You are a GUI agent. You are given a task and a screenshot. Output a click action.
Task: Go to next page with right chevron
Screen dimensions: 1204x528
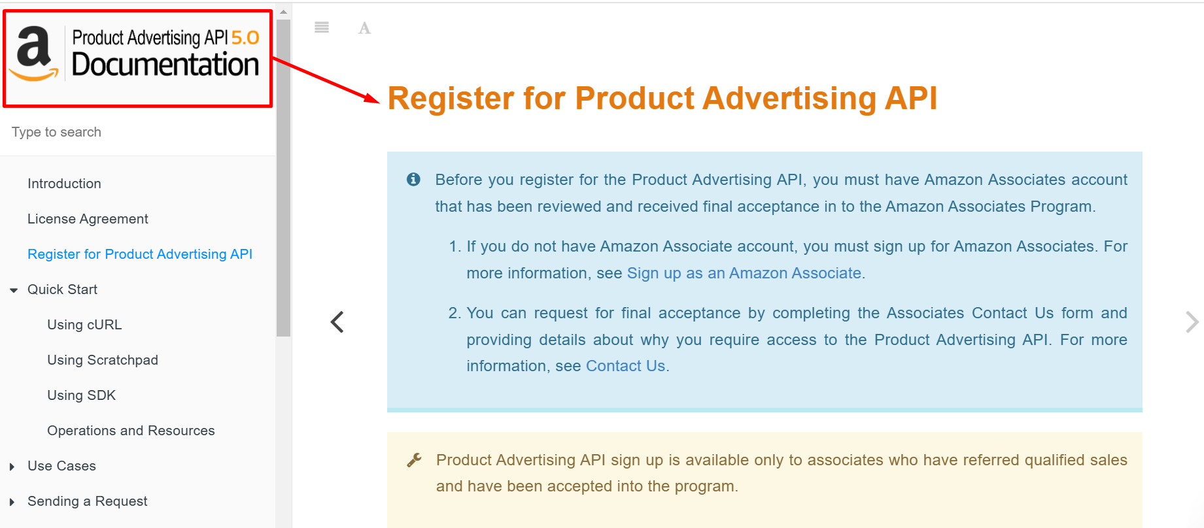tap(1192, 322)
